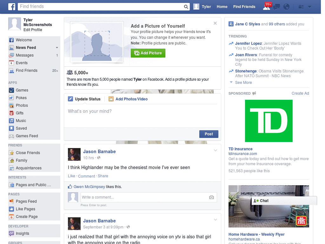Viewport: 325px width, 244px height.
Task: Select News Feed in left sidebar
Action: [x=26, y=48]
